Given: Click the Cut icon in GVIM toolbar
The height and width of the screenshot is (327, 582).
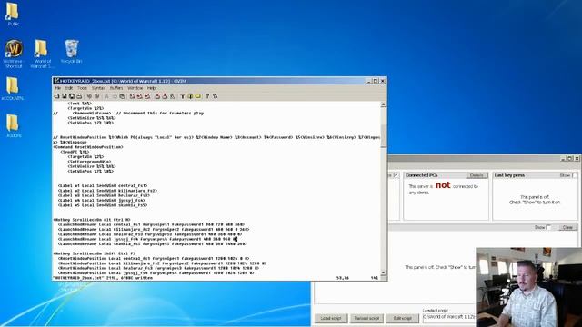Looking at the screenshot, I should pos(107,96).
